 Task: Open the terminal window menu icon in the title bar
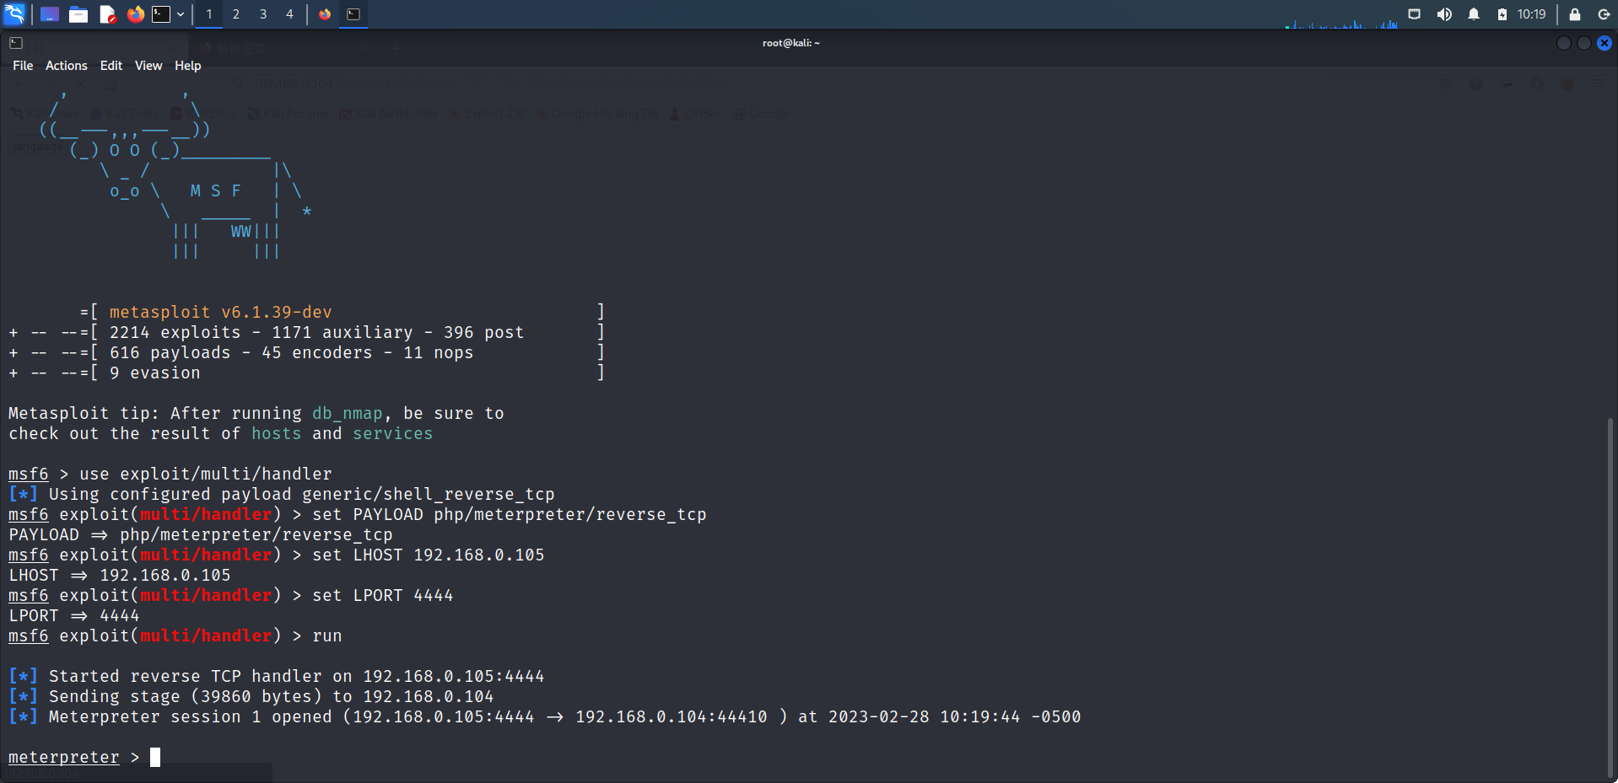(16, 43)
